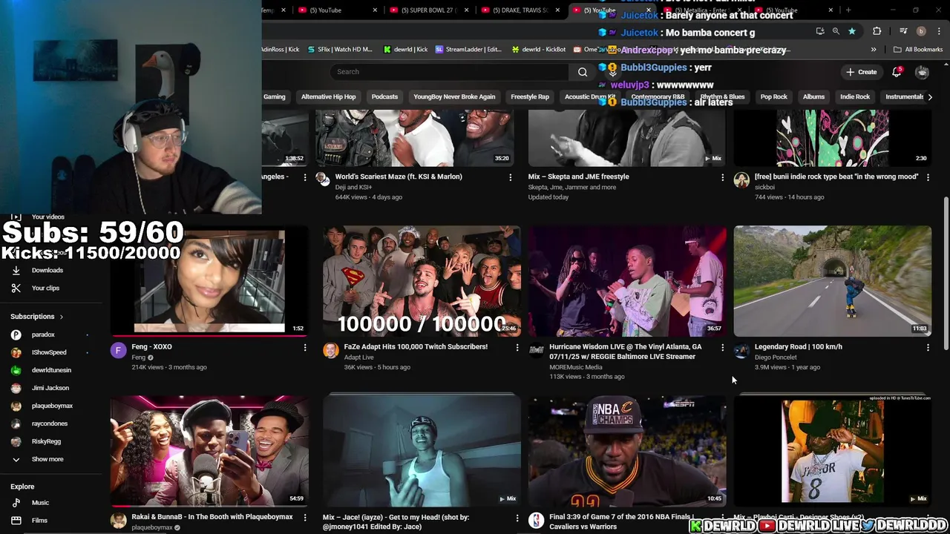This screenshot has height=534, width=950.
Task: Open a new browser tab
Action: 848,10
